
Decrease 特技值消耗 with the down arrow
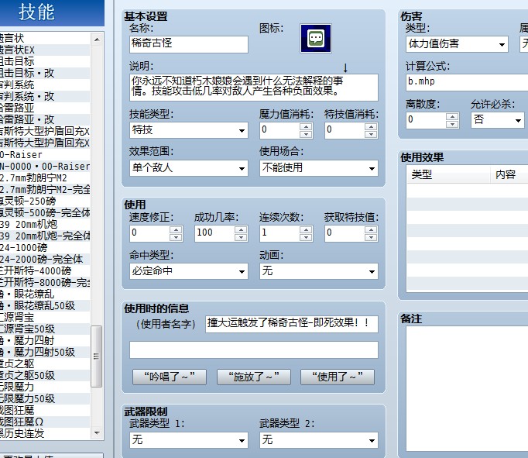371,134
